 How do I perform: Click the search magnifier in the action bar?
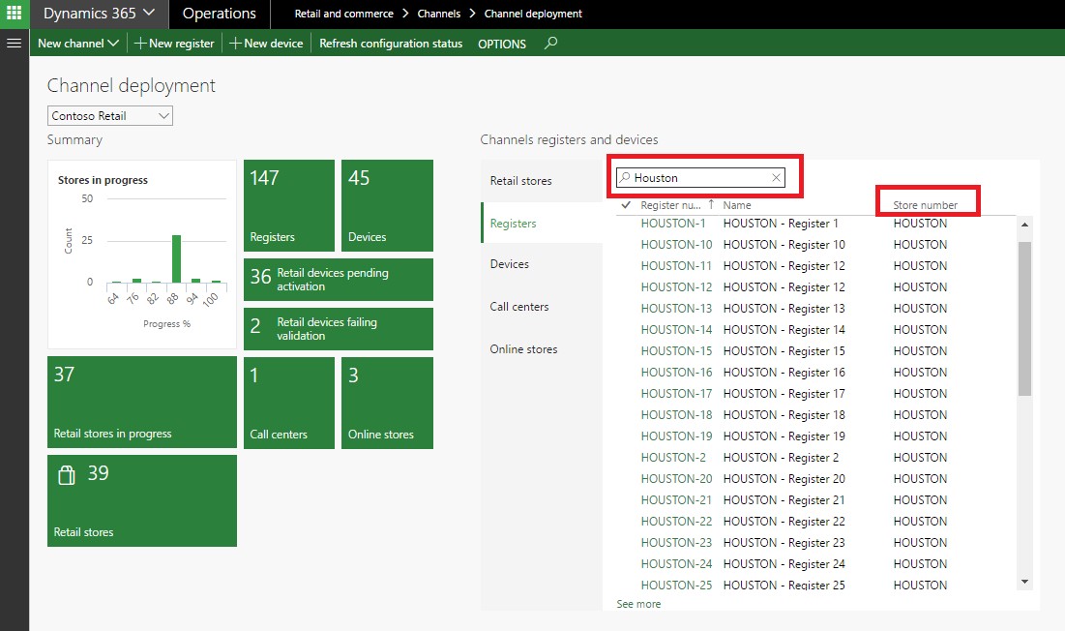[x=550, y=43]
